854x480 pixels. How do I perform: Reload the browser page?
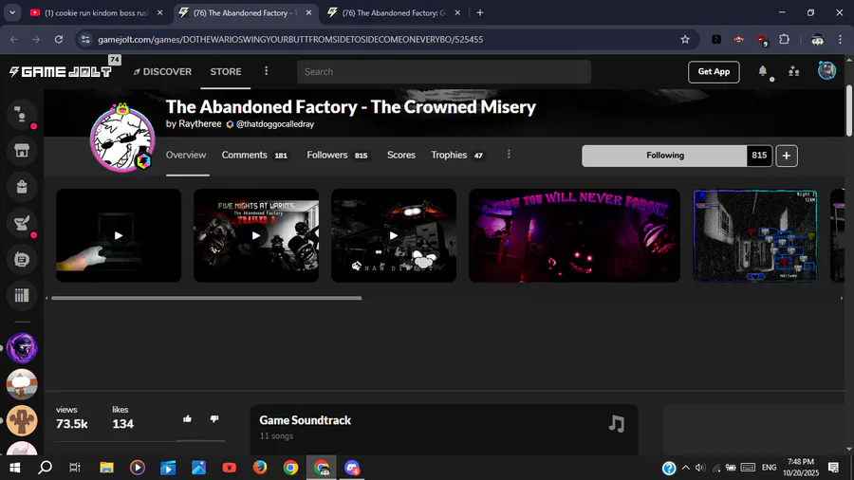59,39
